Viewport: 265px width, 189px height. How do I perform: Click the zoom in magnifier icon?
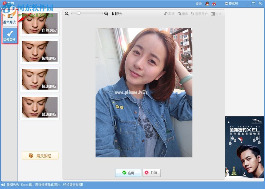pos(106,14)
